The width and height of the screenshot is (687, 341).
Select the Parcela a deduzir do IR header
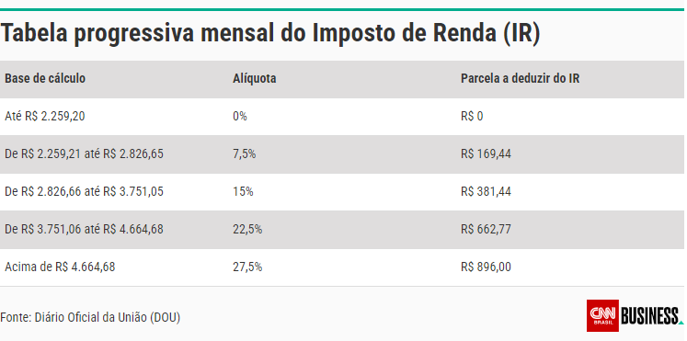pyautogui.click(x=520, y=78)
